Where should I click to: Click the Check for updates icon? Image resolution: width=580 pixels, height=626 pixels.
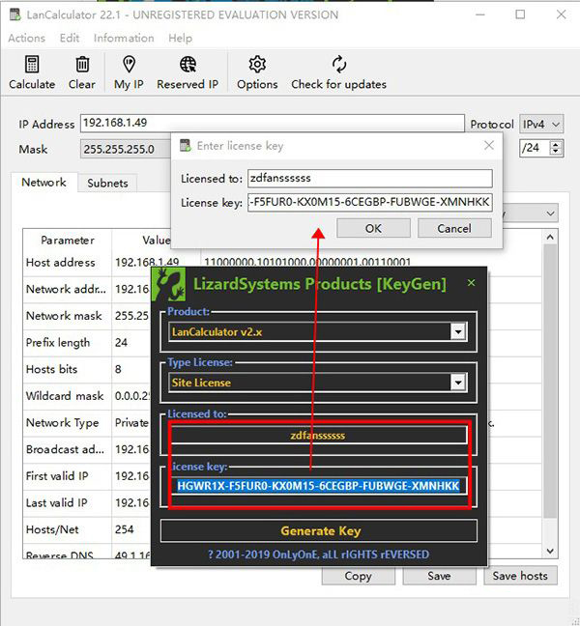click(338, 65)
